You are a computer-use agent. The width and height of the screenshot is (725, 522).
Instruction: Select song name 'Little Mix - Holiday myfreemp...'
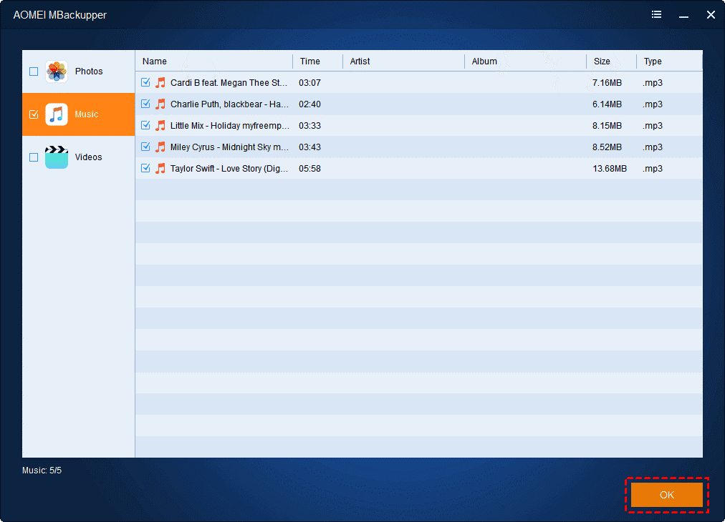pyautogui.click(x=230, y=126)
